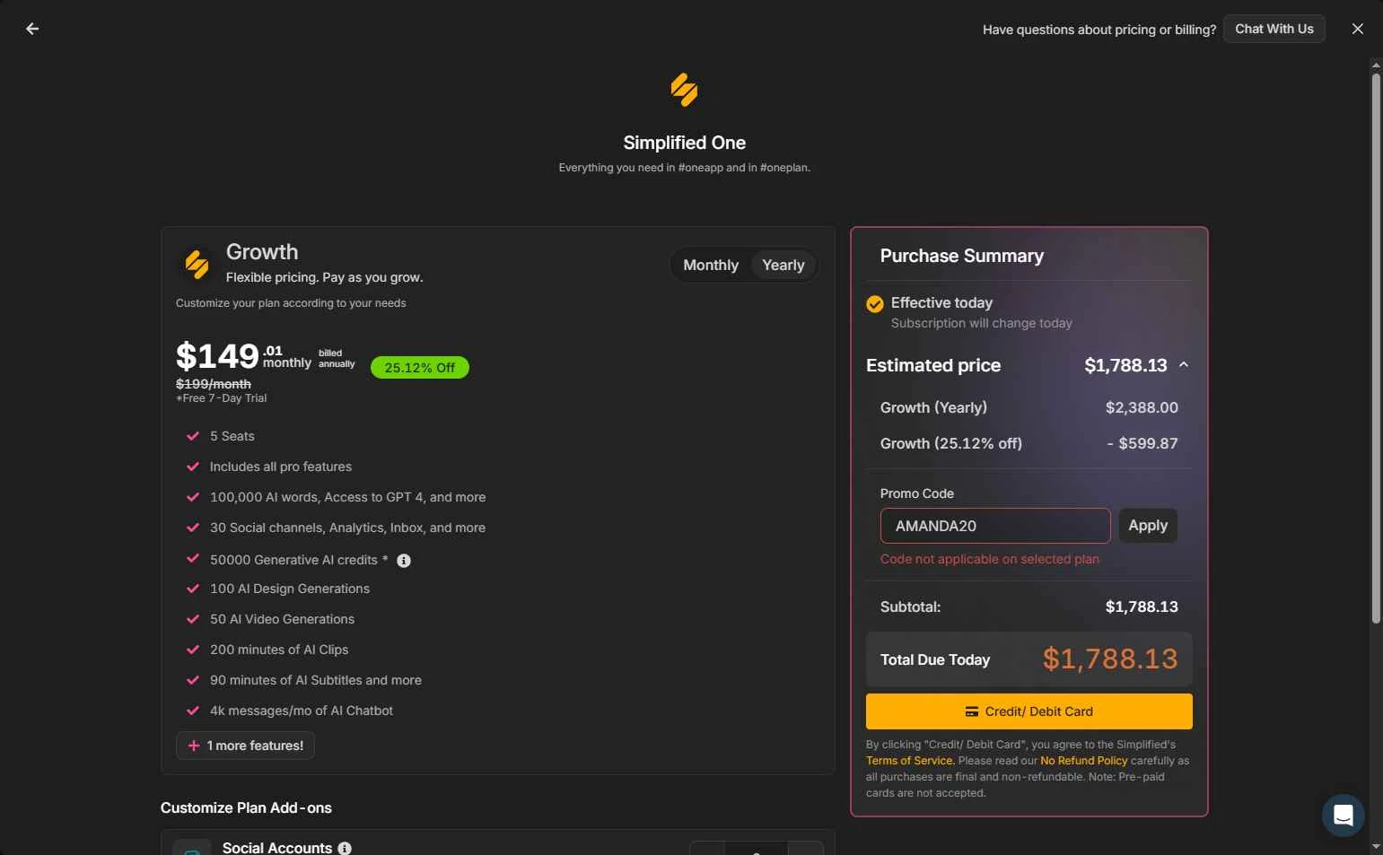
Task: Focus the Promo Code input field
Action: point(994,526)
